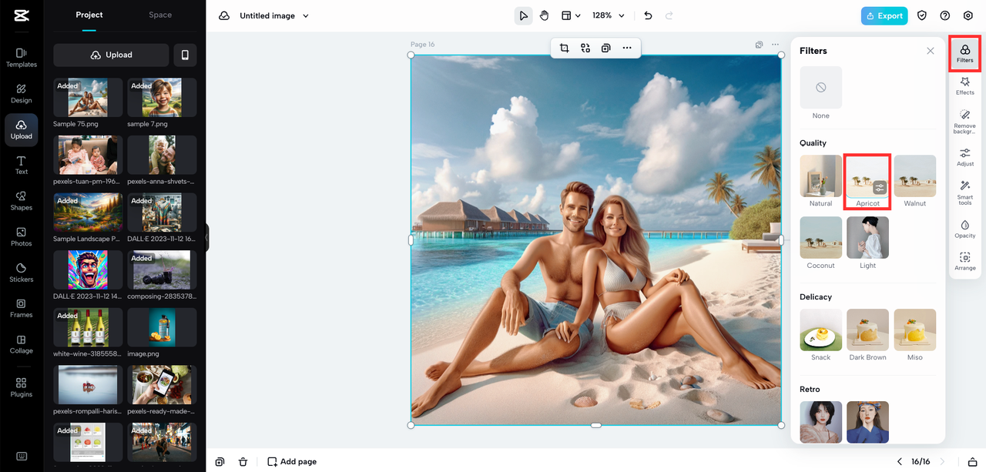Click the Export button

pyautogui.click(x=884, y=15)
